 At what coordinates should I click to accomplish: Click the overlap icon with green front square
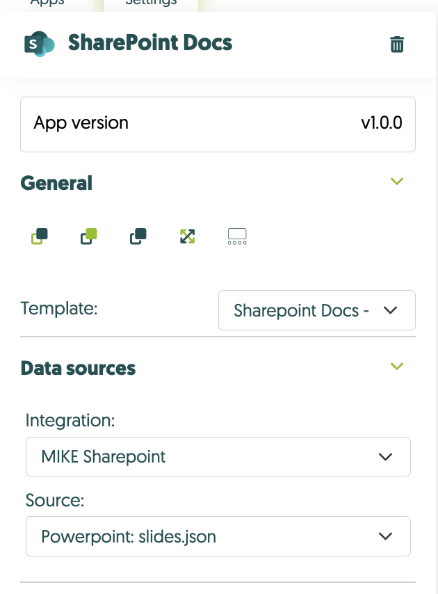(x=89, y=236)
